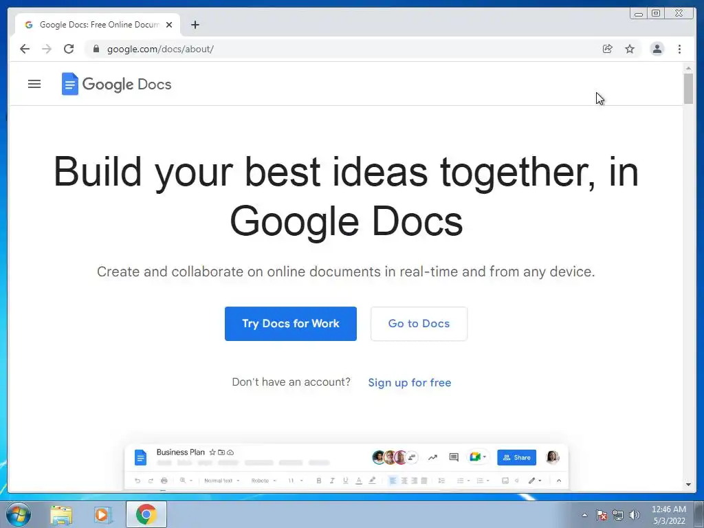Open a new browser tab
This screenshot has height=528, width=704.
pos(195,25)
